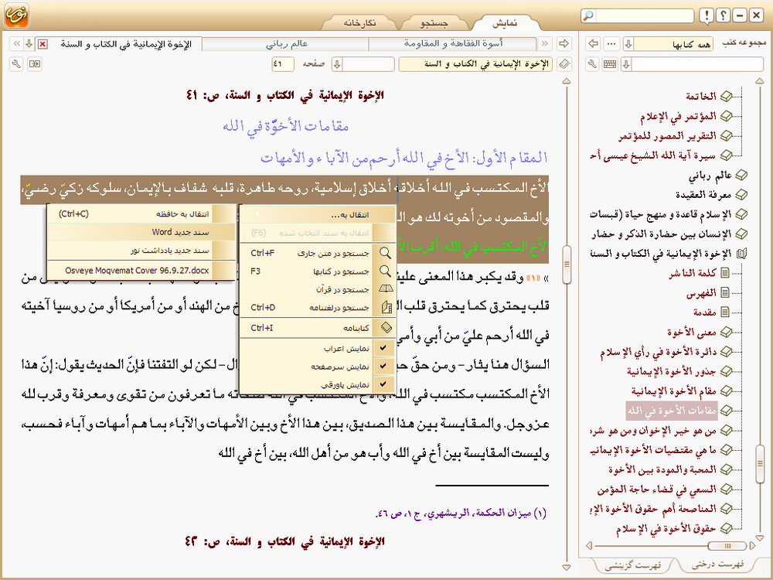Select tree item معنى الأخوة

click(x=692, y=333)
